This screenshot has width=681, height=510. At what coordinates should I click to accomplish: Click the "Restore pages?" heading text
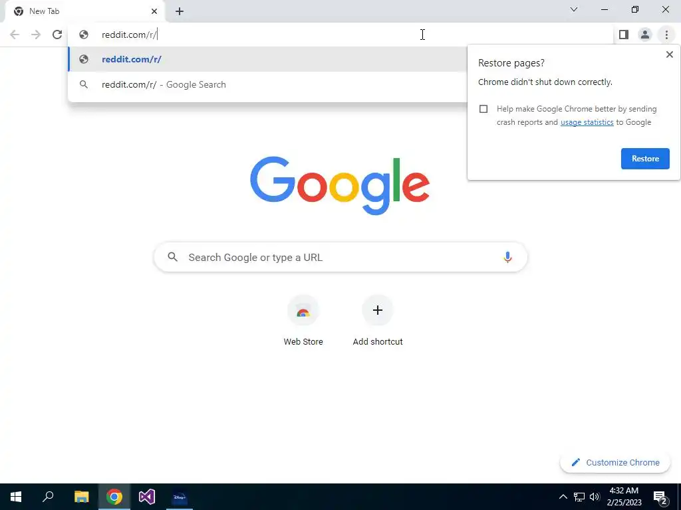click(x=511, y=63)
